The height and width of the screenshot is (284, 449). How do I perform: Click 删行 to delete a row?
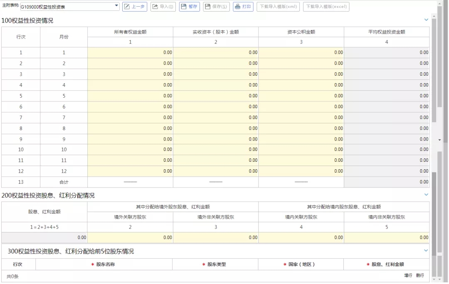pyautogui.click(x=420, y=276)
